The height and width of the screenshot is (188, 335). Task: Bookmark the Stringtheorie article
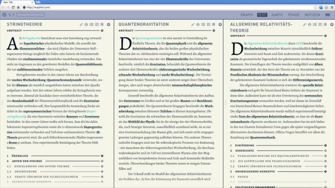(102, 25)
